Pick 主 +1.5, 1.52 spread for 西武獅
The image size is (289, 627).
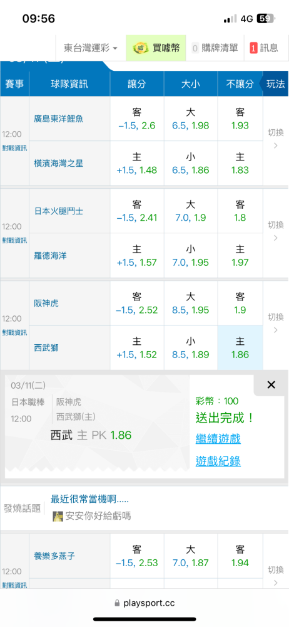pos(137,348)
